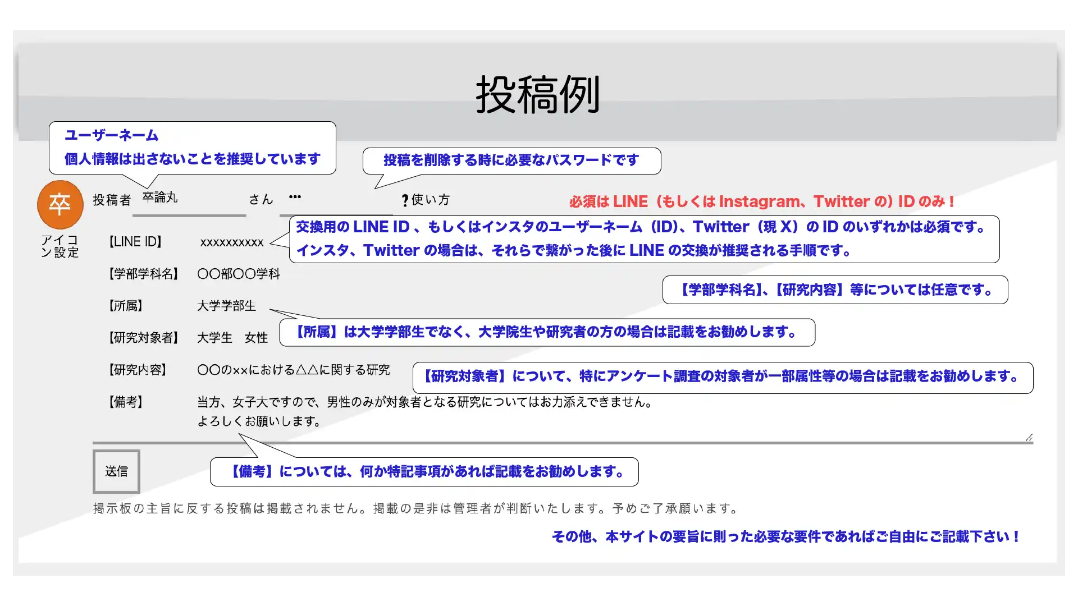Click the その他、本サイトの要旨 footer note
The width and height of the screenshot is (1078, 606).
[786, 537]
